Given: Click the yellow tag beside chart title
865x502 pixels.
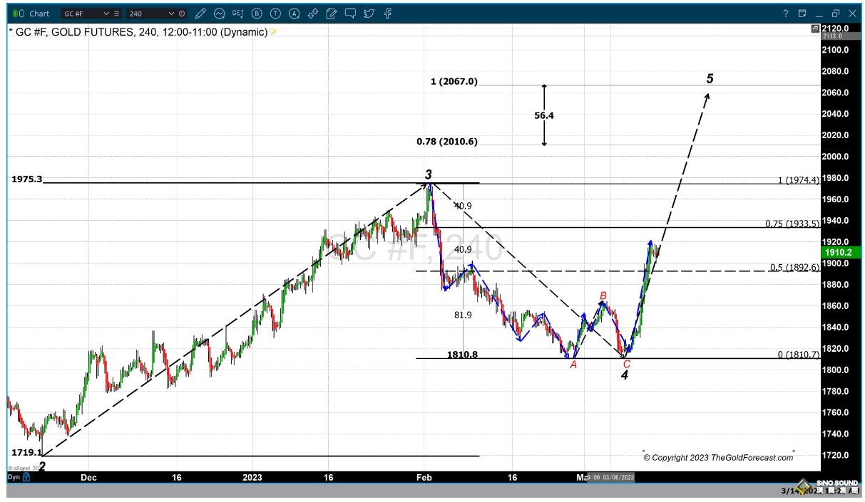Looking at the screenshot, I should (x=273, y=32).
